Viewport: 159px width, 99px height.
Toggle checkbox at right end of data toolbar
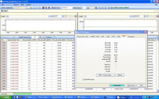coord(157,37)
